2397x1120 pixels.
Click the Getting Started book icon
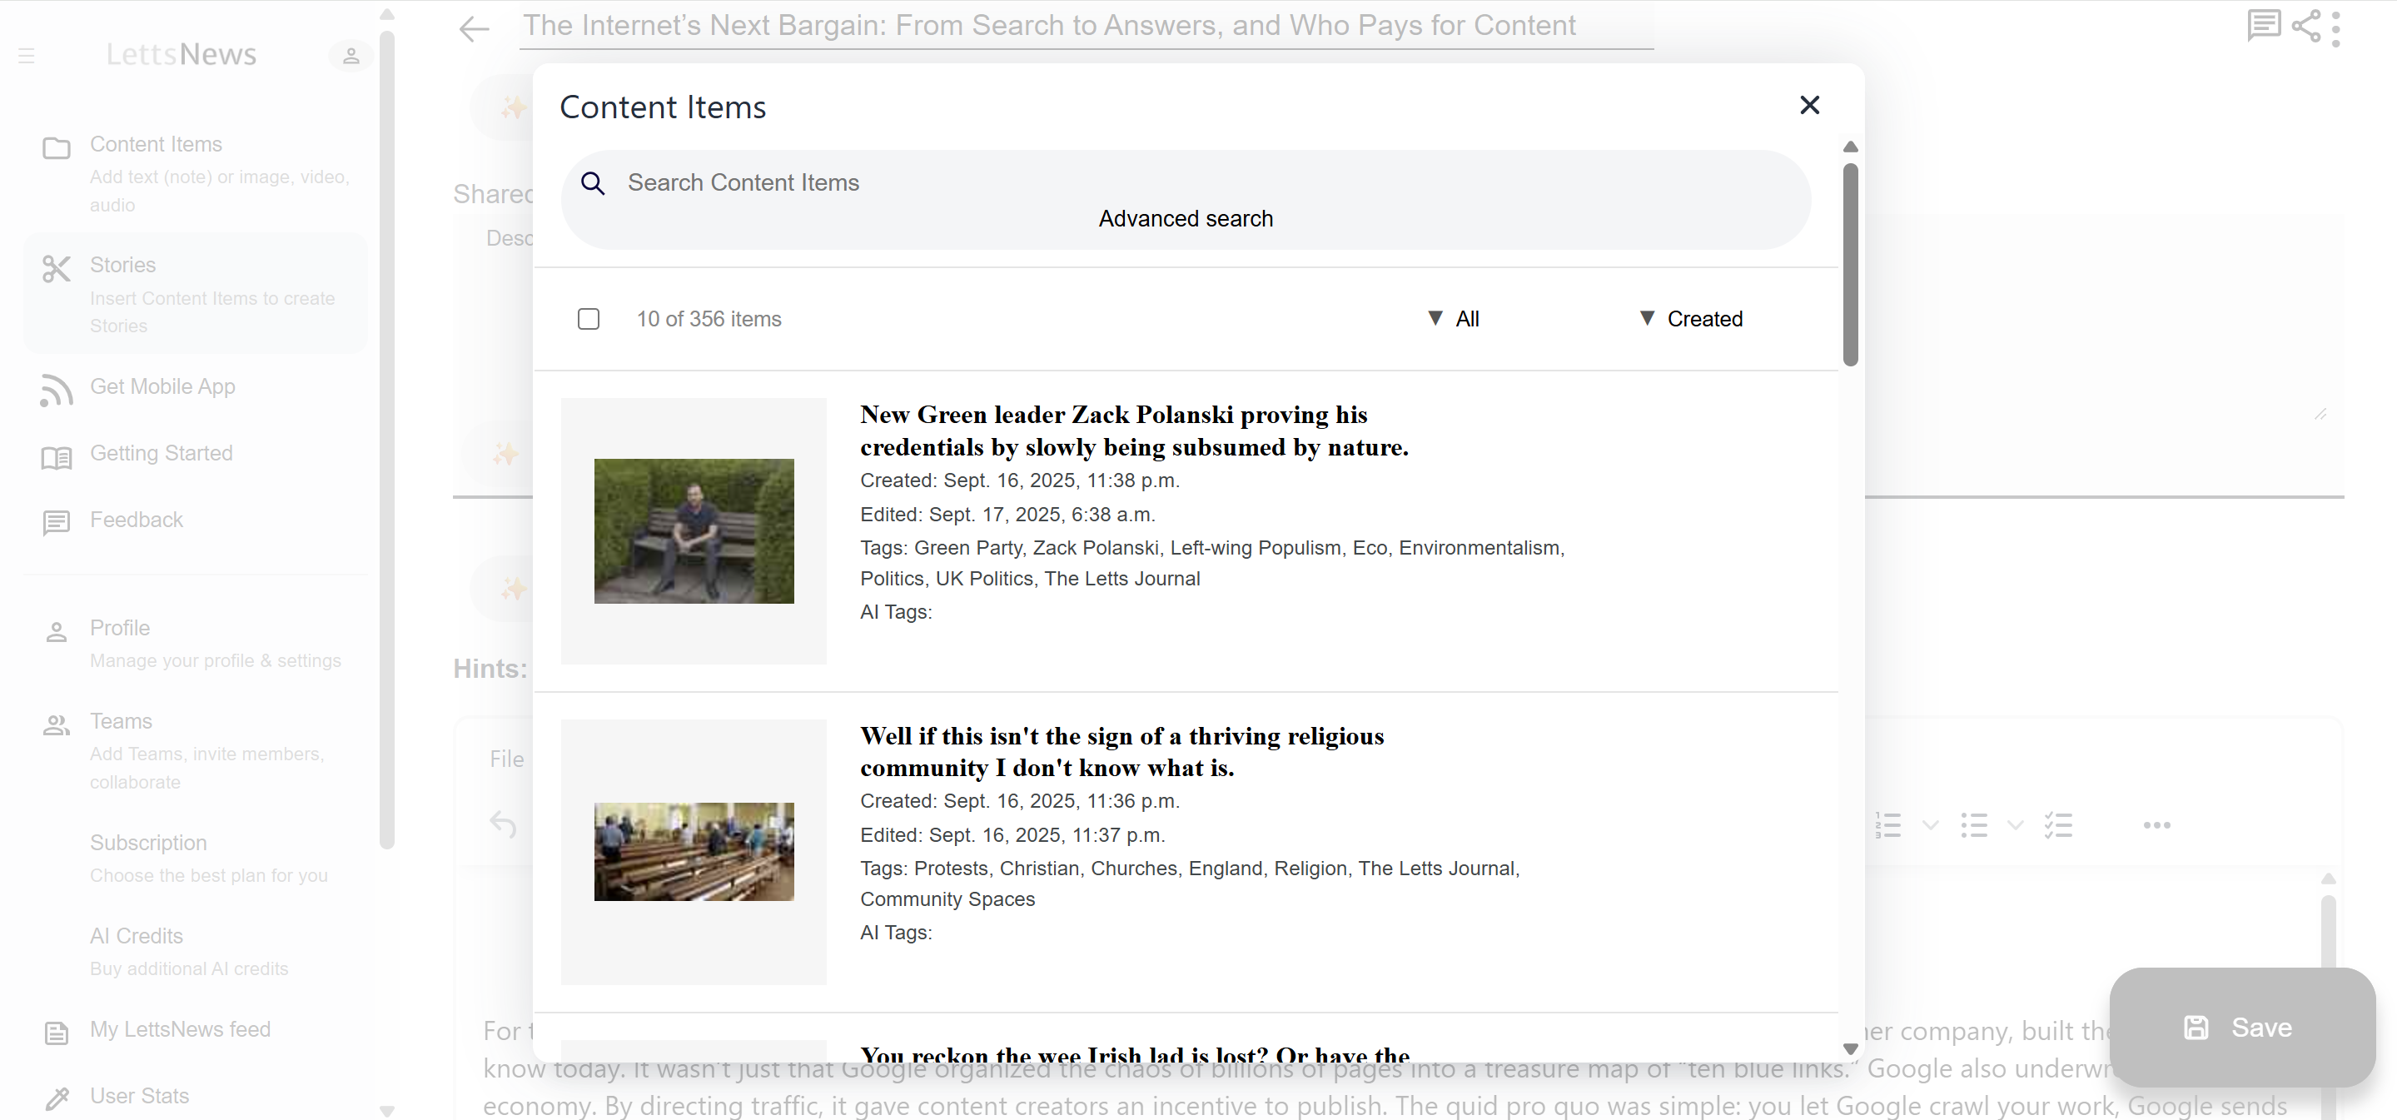tap(57, 457)
